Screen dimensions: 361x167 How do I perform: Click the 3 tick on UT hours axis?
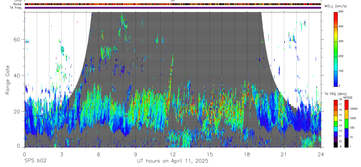pyautogui.click(x=61, y=154)
